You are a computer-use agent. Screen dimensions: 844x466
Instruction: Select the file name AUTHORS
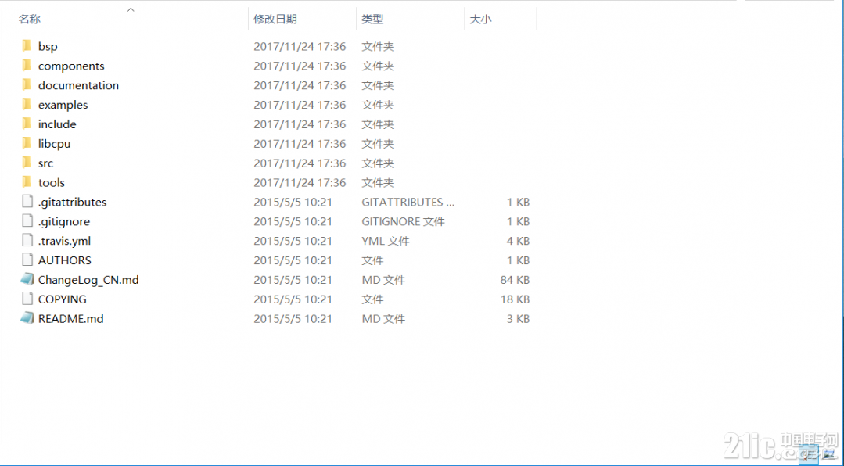[65, 260]
